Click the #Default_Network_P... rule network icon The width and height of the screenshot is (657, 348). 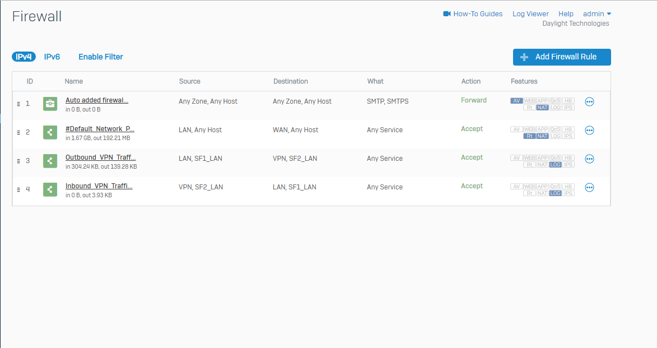click(x=50, y=132)
